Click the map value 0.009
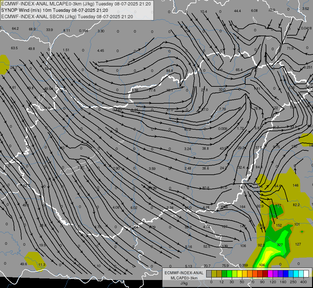The width and height of the screenshot is (313, 288). pos(223,129)
